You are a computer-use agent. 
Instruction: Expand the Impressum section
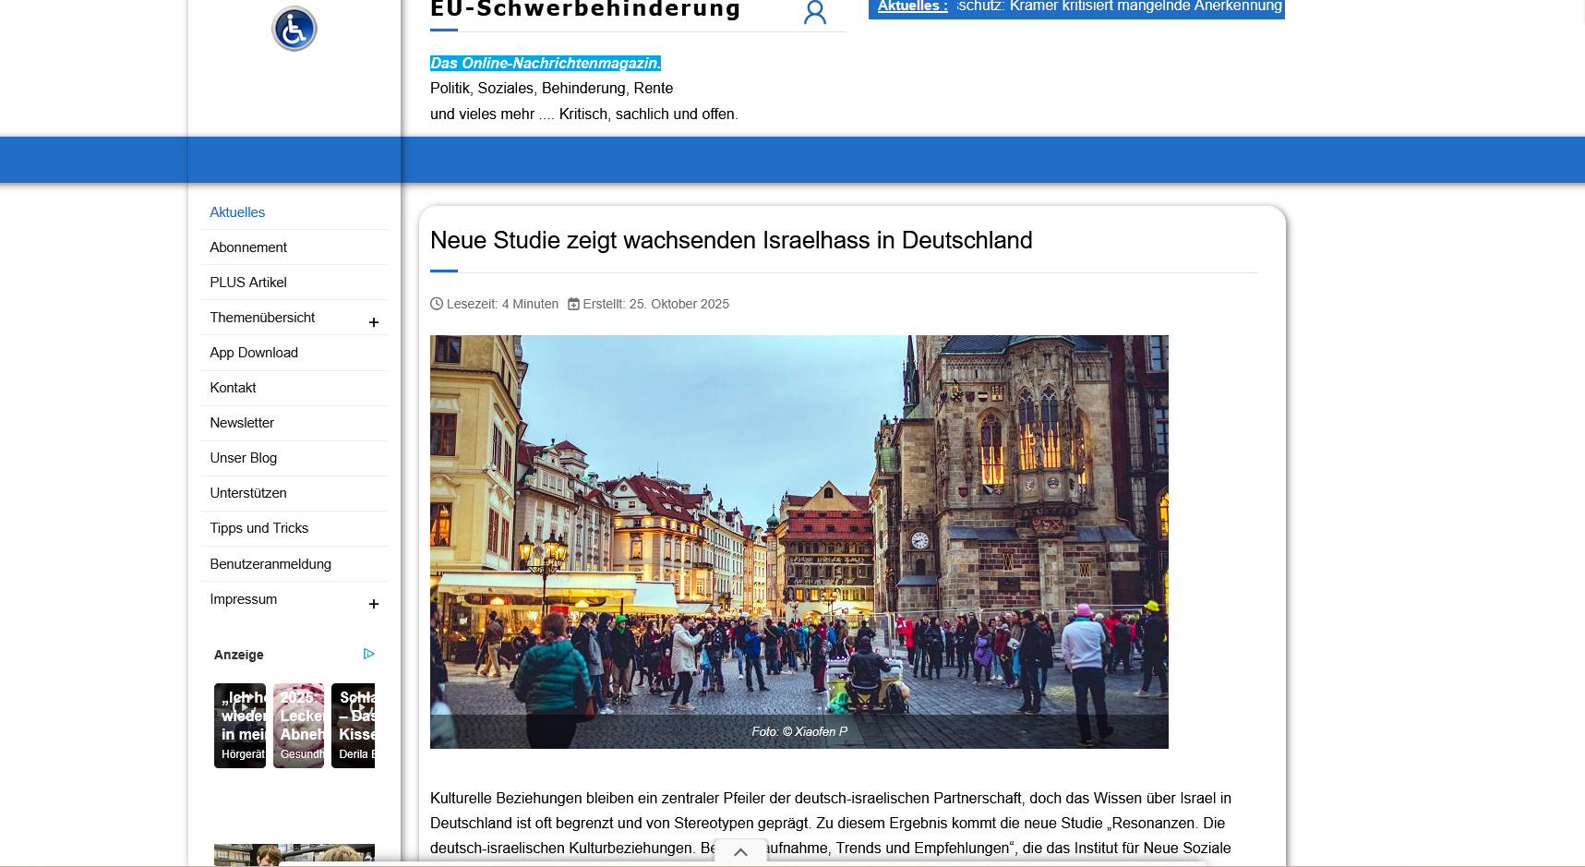coord(374,604)
